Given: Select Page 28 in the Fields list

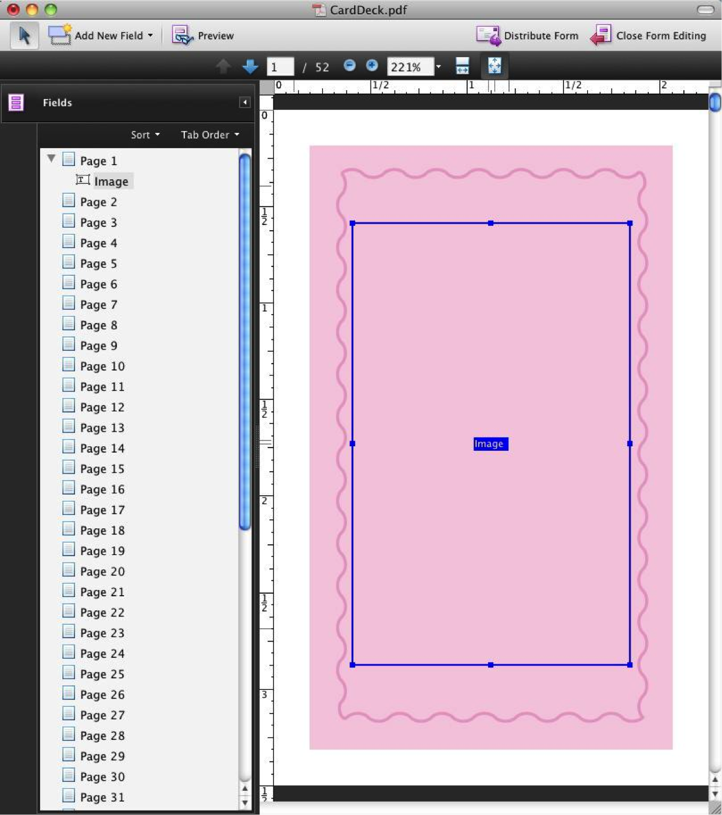Looking at the screenshot, I should tap(102, 736).
